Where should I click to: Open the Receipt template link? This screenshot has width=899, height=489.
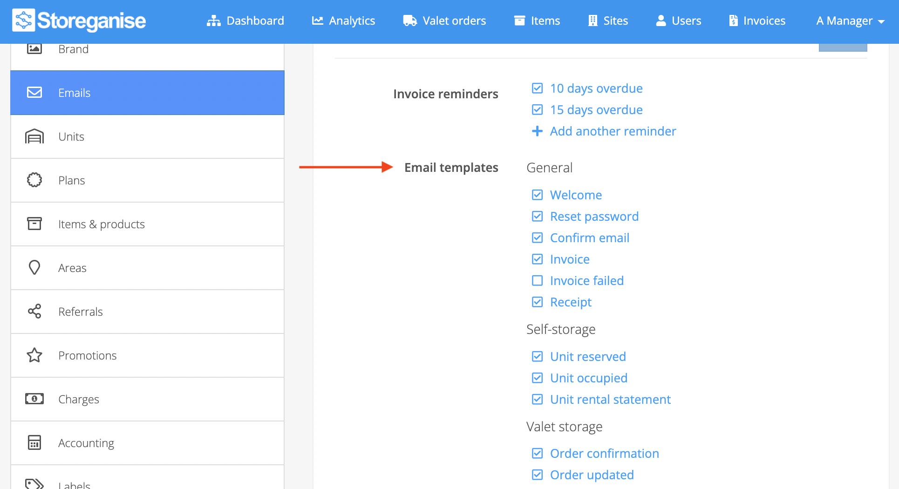(571, 302)
